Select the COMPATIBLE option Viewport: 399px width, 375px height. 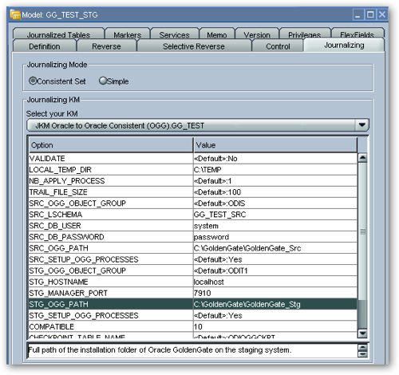[x=111, y=326]
